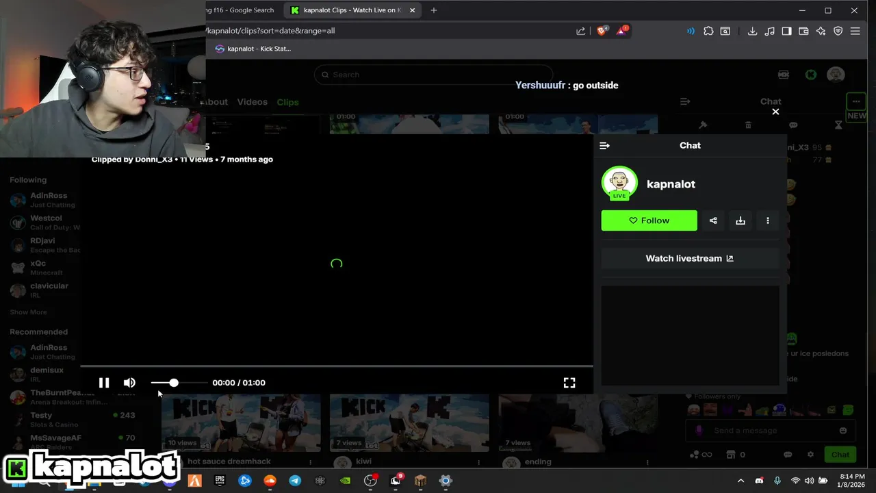Follow kapnalot with the green button
This screenshot has width=876, height=493.
click(649, 220)
